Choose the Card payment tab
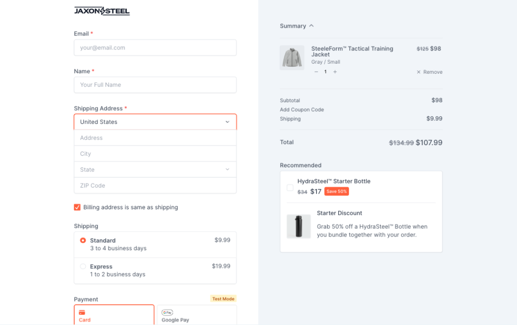 click(114, 315)
